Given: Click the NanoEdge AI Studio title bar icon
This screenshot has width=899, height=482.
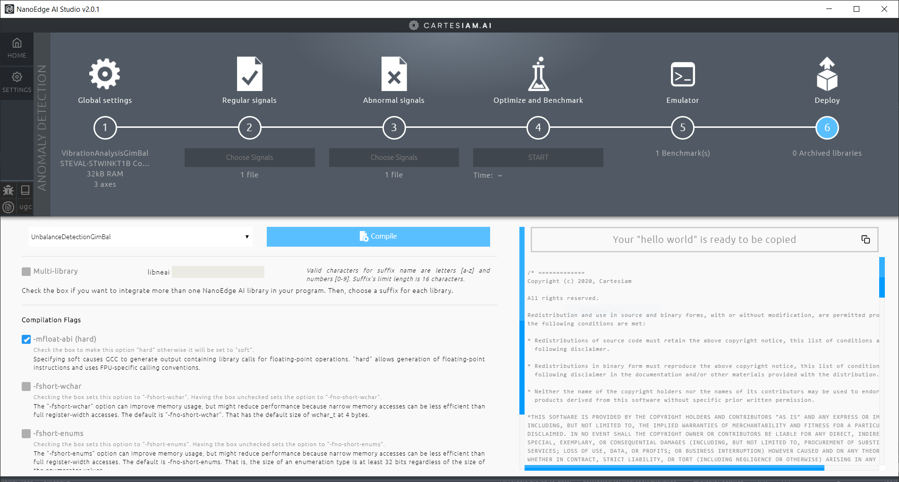Looking at the screenshot, I should pyautogui.click(x=9, y=9).
